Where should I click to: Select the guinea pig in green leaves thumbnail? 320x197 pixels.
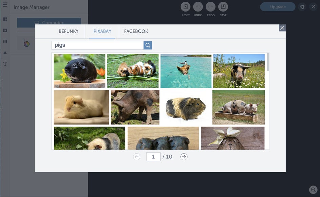tap(89, 138)
